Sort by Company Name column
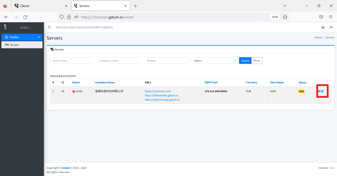Image resolution: width=337 pixels, height=176 pixels. pyautogui.click(x=105, y=83)
